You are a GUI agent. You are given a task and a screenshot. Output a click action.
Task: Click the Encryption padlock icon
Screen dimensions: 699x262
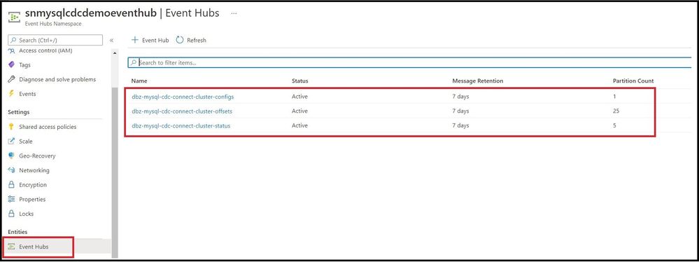tap(12, 185)
